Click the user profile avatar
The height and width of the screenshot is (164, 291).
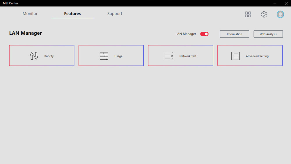coord(280,14)
